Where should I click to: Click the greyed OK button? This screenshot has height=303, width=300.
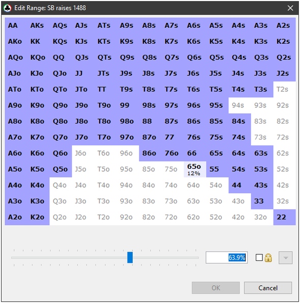216,288
